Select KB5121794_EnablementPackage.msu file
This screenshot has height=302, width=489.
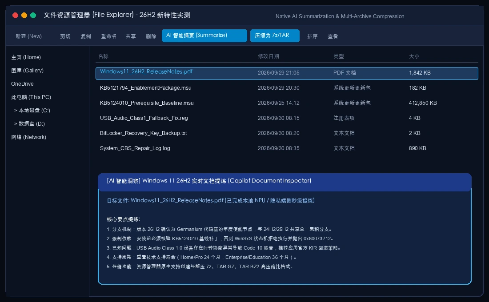[146, 88]
